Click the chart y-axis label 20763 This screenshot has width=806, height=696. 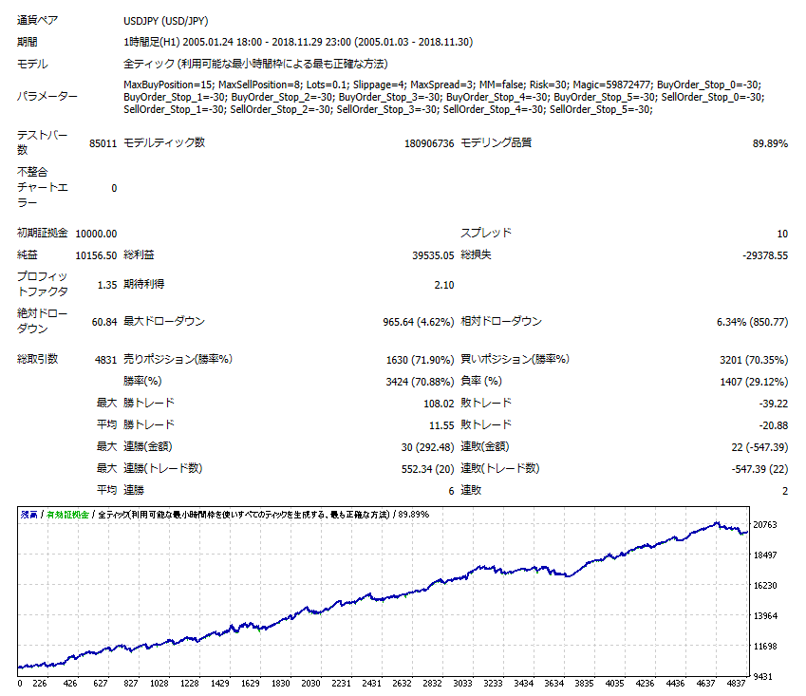pos(765,524)
